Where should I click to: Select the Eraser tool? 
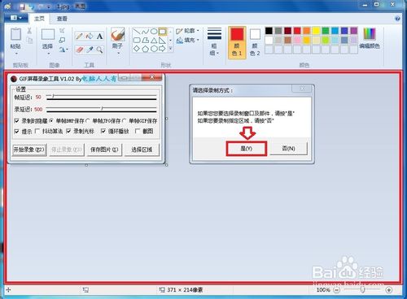[80, 50]
